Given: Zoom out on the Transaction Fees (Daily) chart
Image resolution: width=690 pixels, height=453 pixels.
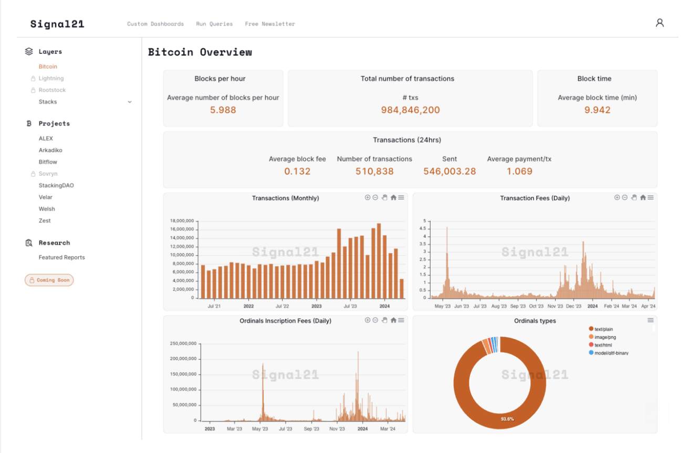Looking at the screenshot, I should pos(624,198).
